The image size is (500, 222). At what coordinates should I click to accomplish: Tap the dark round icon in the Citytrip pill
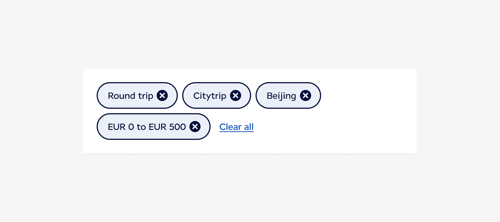(236, 95)
